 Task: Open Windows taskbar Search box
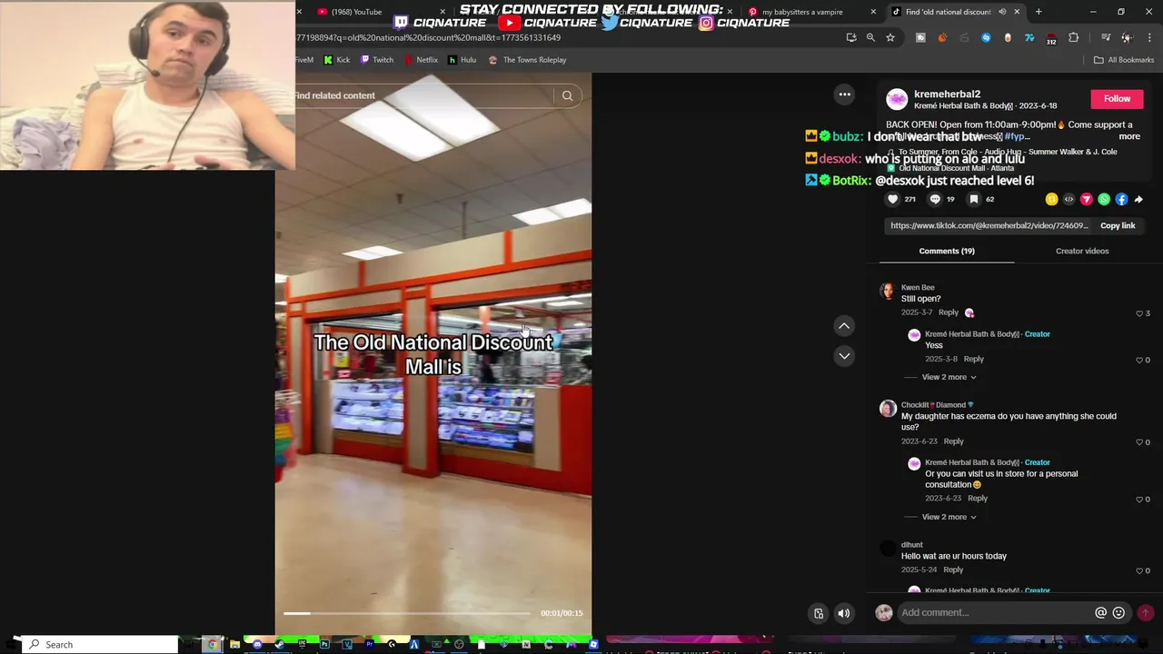(100, 644)
